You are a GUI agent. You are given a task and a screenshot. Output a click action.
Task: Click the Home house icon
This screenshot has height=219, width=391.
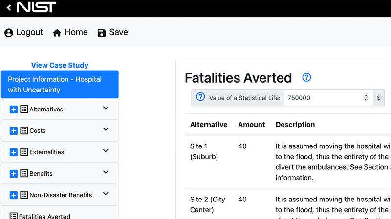57,33
